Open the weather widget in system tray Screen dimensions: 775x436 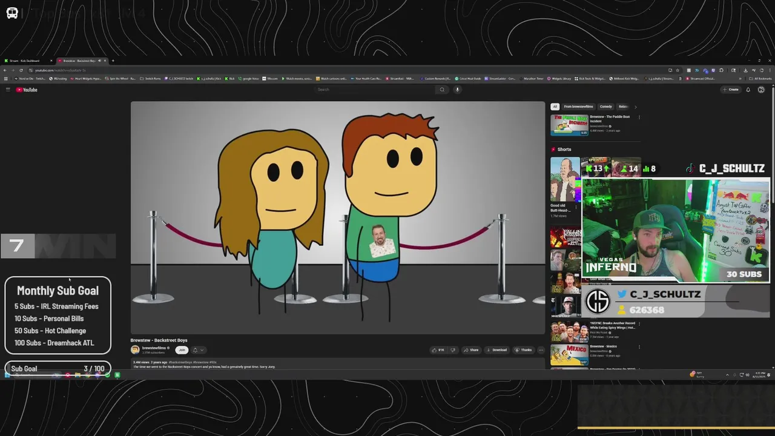point(697,375)
